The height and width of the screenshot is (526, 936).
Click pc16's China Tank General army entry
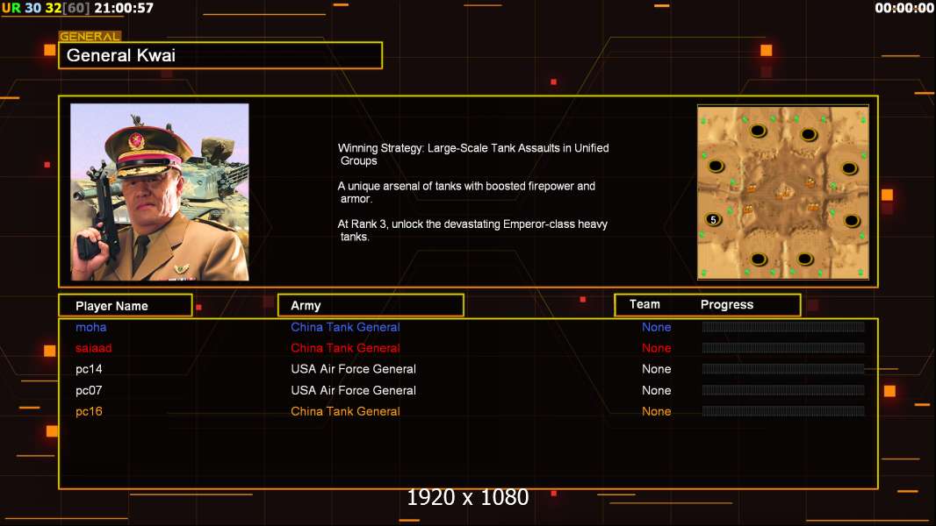tap(345, 412)
